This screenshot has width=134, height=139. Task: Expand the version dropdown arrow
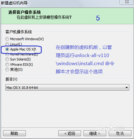coord(127,88)
